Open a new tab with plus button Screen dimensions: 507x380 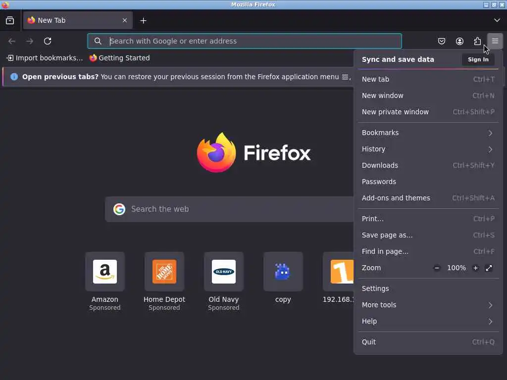(143, 21)
